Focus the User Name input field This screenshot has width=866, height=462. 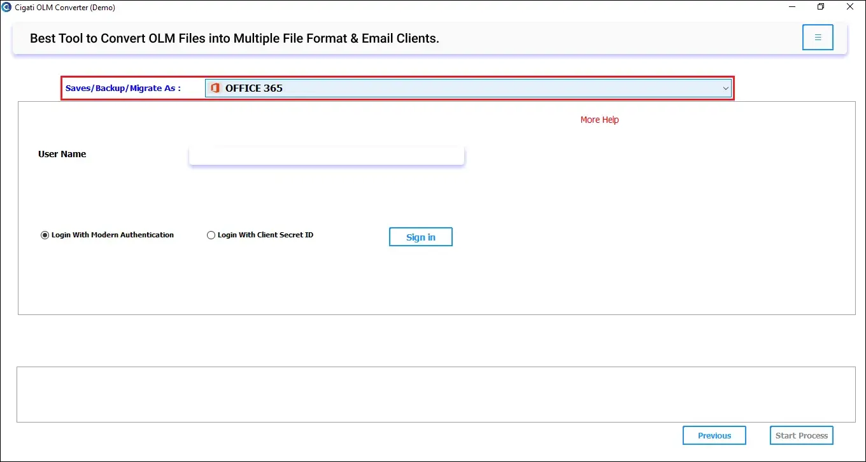327,156
